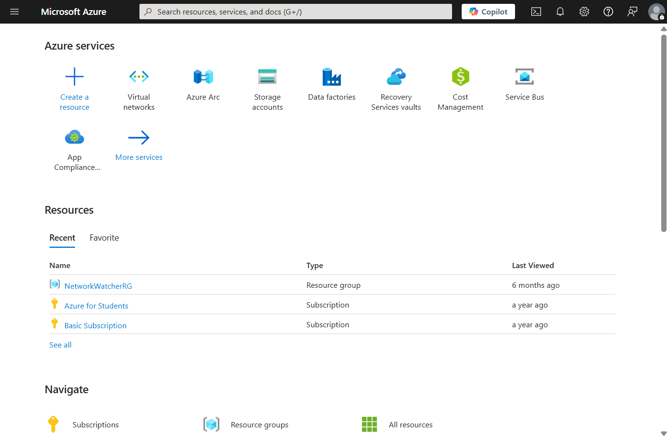Click the scrollbar up arrow

click(664, 29)
